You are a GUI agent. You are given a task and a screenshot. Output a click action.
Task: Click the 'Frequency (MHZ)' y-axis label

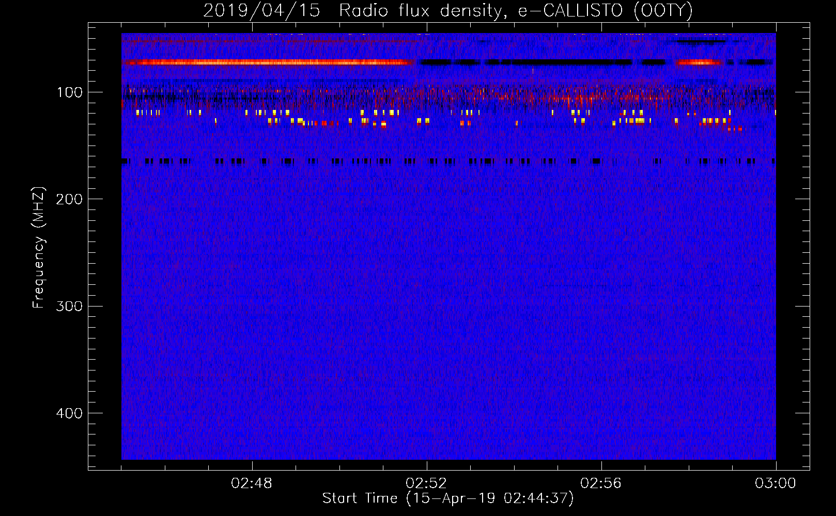click(x=39, y=247)
